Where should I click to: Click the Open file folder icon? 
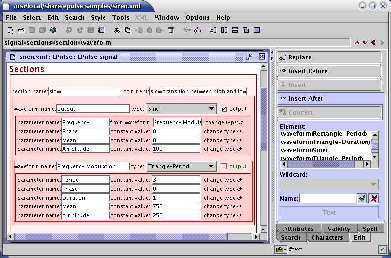(x=21, y=30)
